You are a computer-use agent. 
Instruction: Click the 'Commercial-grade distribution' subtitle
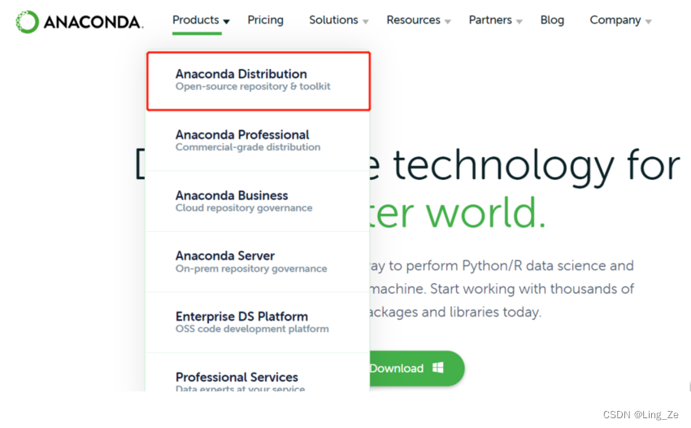248,147
